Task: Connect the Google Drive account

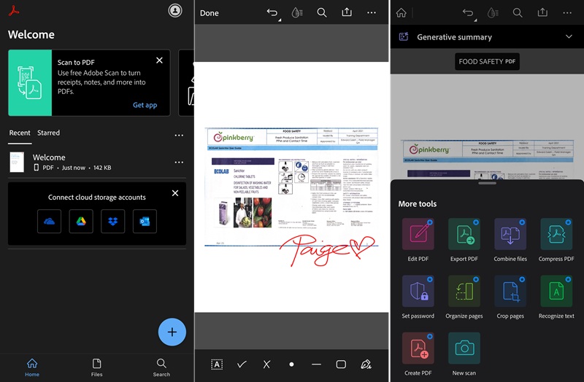Action: click(x=81, y=222)
